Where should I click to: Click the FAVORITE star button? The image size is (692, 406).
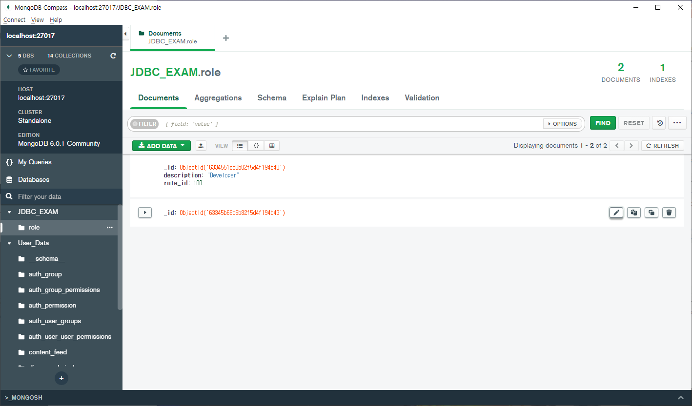pos(39,70)
